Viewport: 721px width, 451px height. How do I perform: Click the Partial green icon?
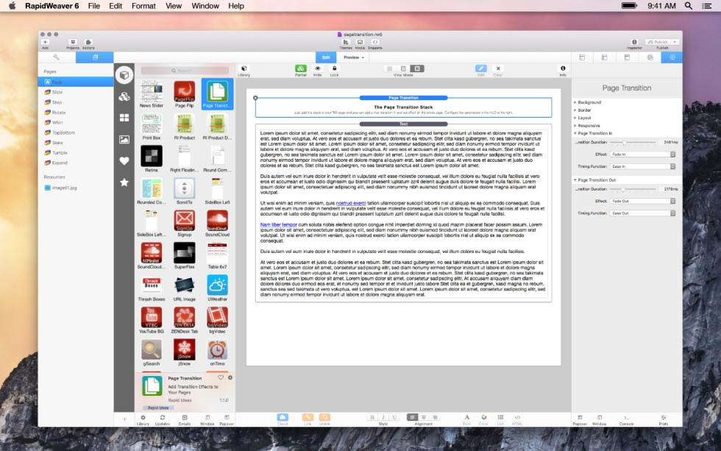[301, 68]
